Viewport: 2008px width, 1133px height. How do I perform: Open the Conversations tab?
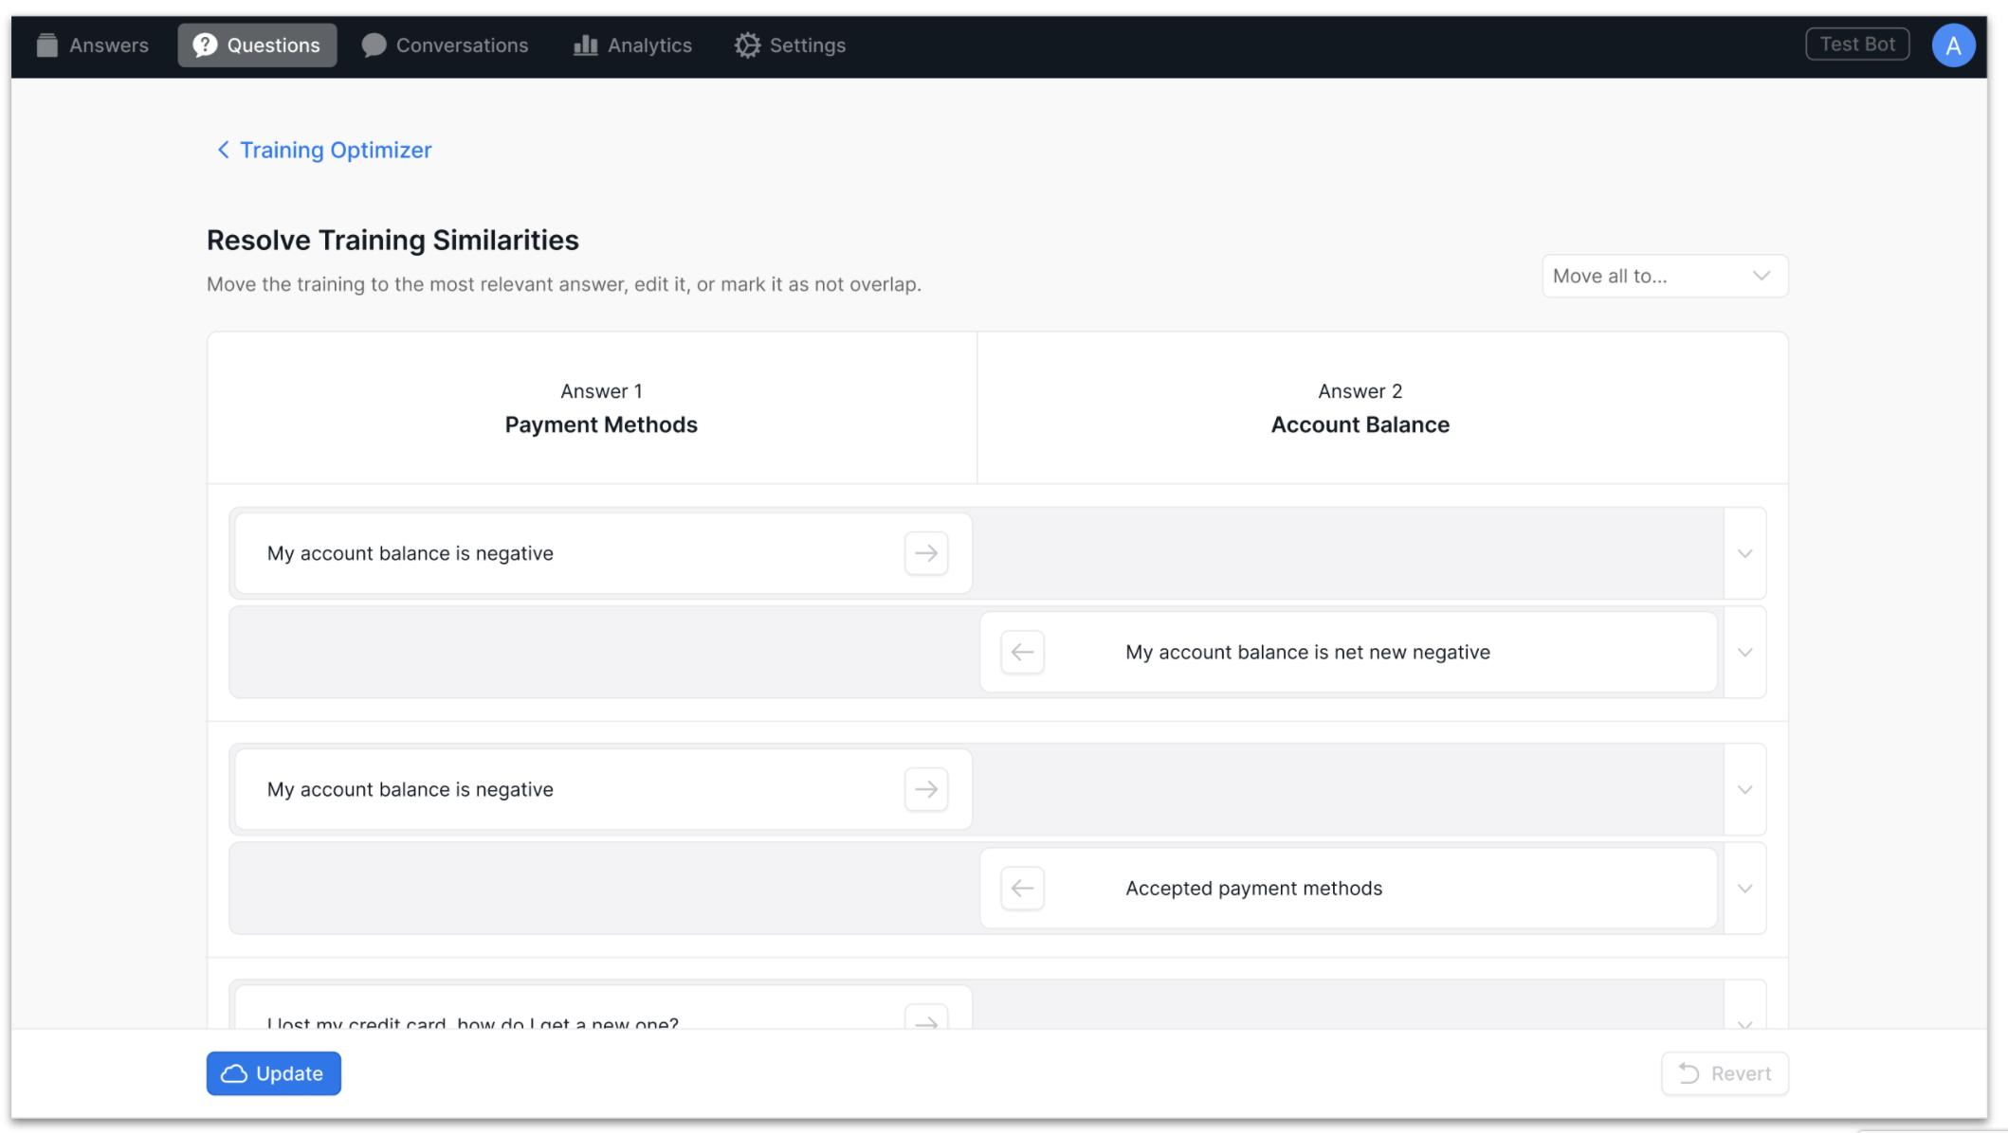point(445,45)
